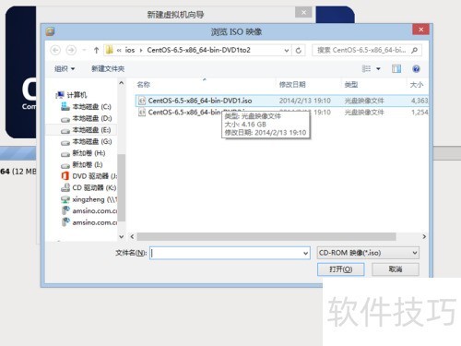
Task: Select DVD 驱动器 (J:) in sidebar
Action: coord(89,176)
